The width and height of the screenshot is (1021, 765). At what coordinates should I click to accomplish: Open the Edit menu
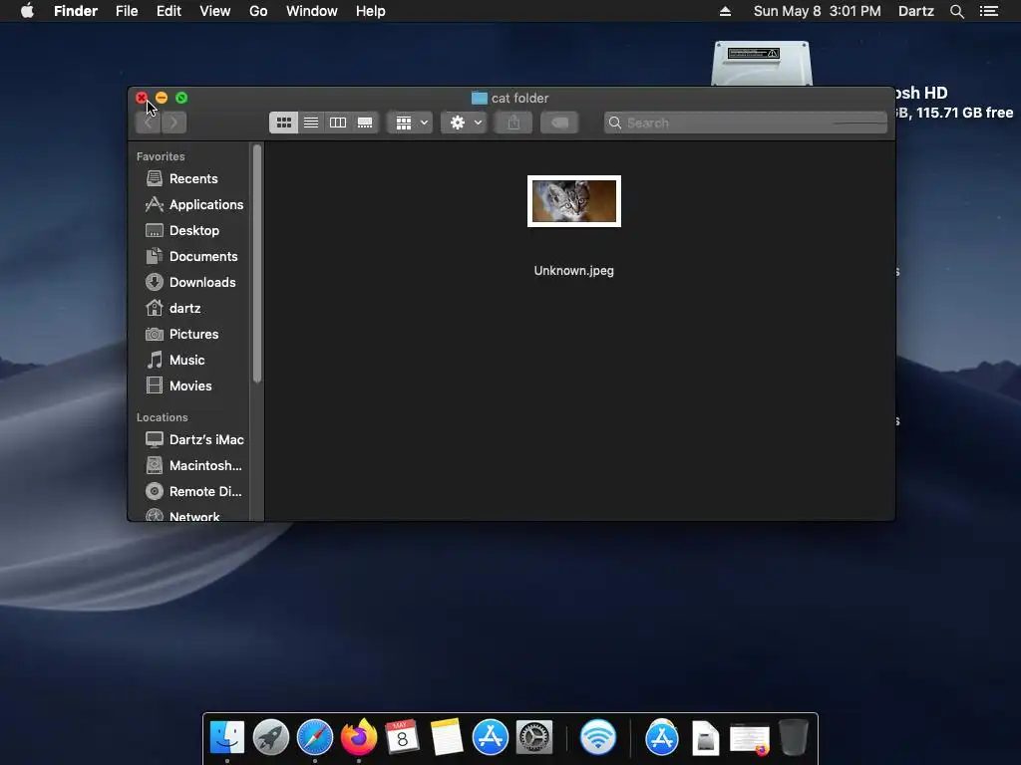[x=169, y=11]
